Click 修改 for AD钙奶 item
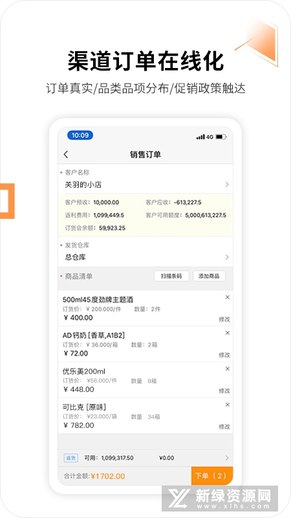Viewport: 291px width, 518px height. pos(224,355)
